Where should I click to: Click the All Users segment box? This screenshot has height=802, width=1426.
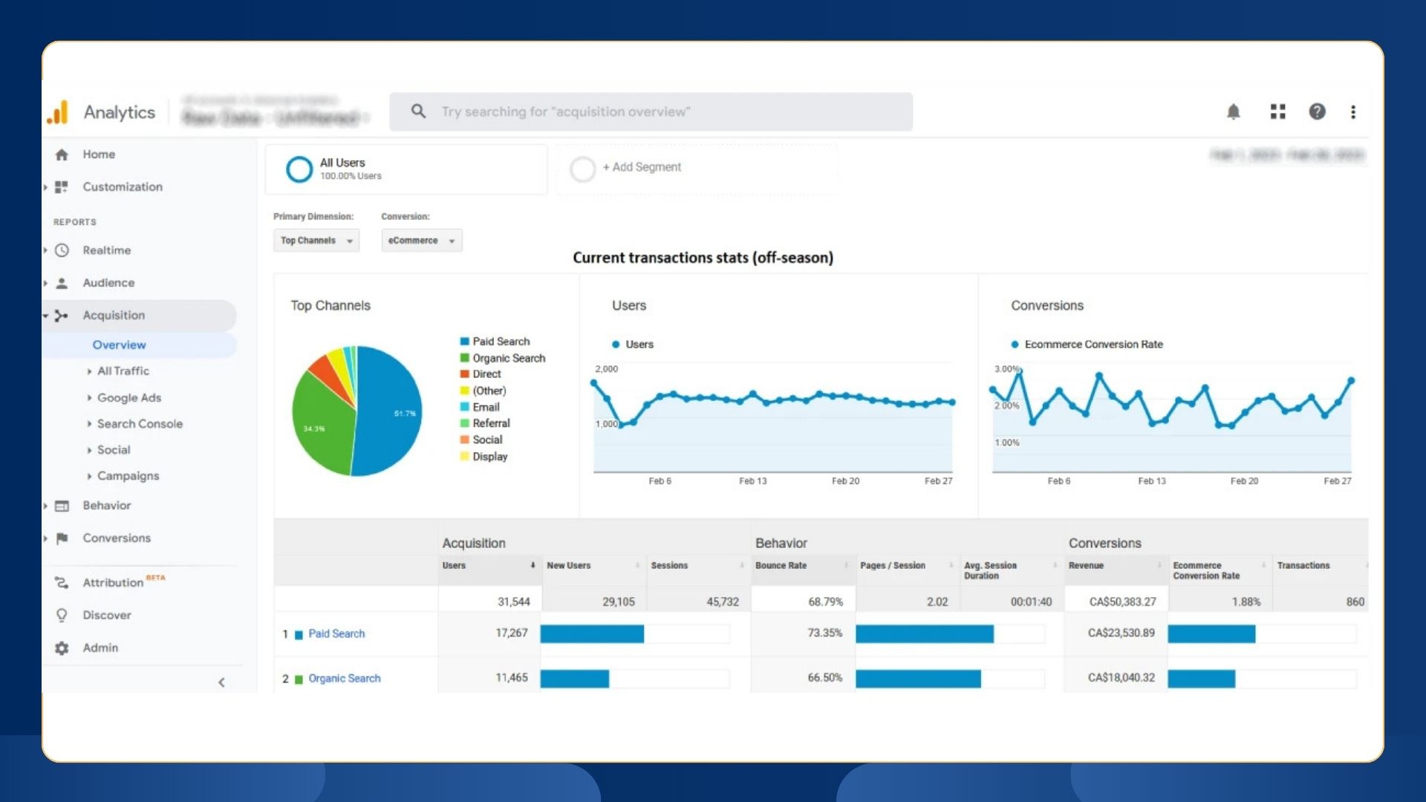pos(406,169)
